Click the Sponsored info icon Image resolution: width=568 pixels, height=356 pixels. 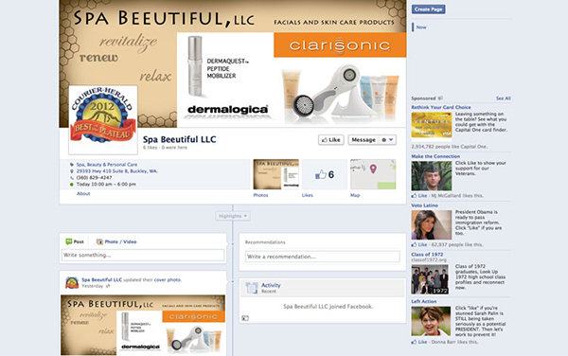[440, 98]
